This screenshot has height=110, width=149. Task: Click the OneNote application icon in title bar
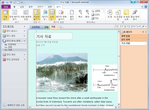[x=3, y=2]
